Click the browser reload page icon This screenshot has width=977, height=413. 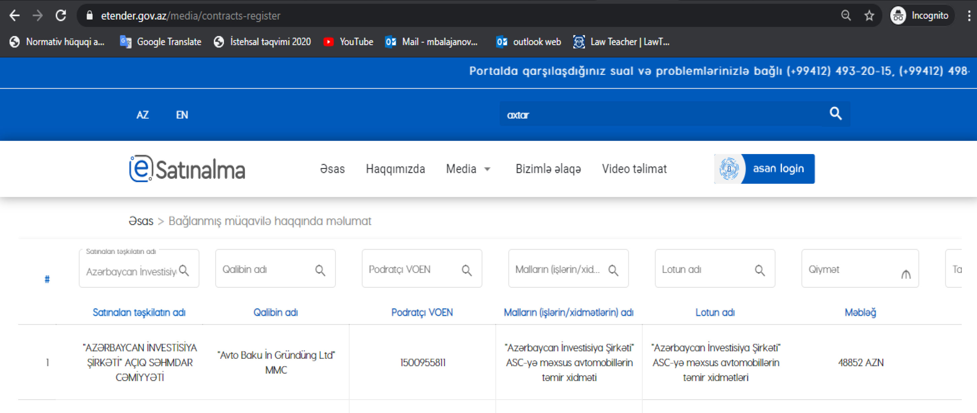61,15
